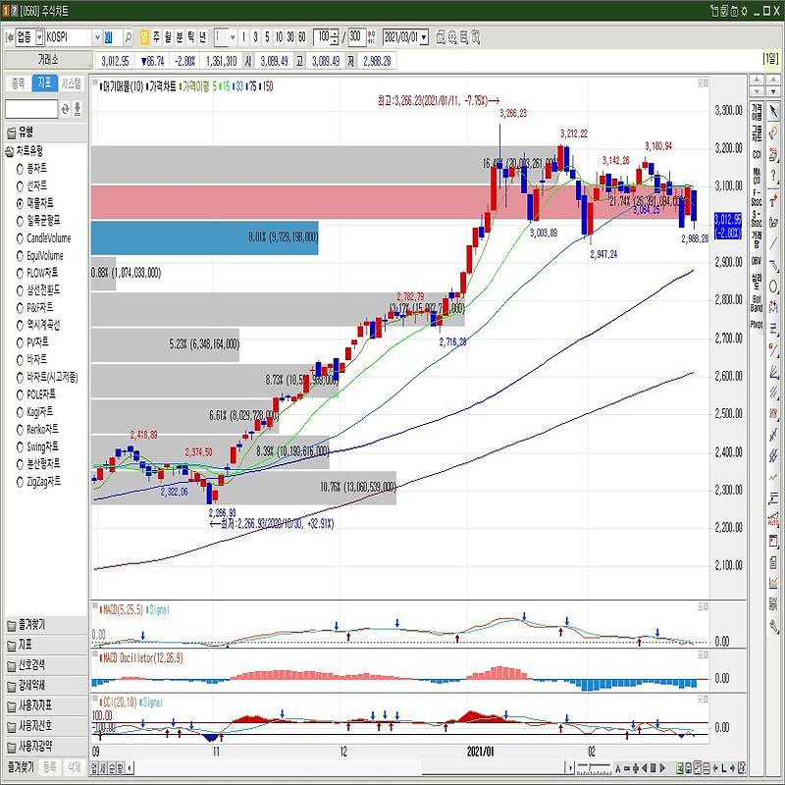The image size is (785, 785).
Task: Click the 30 minute interval button
Action: [x=290, y=36]
